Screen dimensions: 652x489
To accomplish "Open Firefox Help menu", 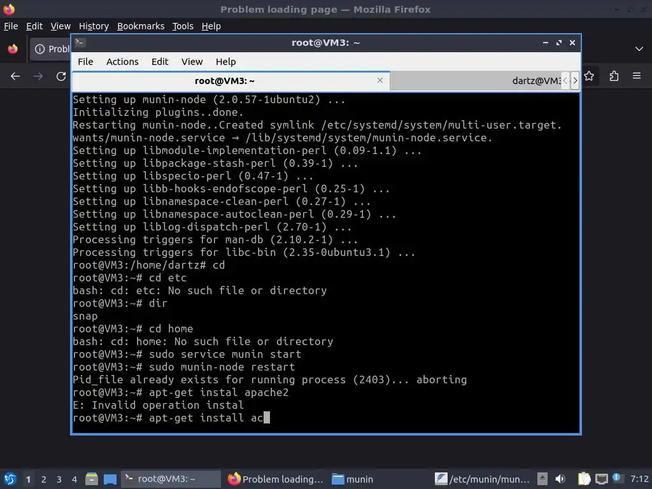I will [211, 26].
